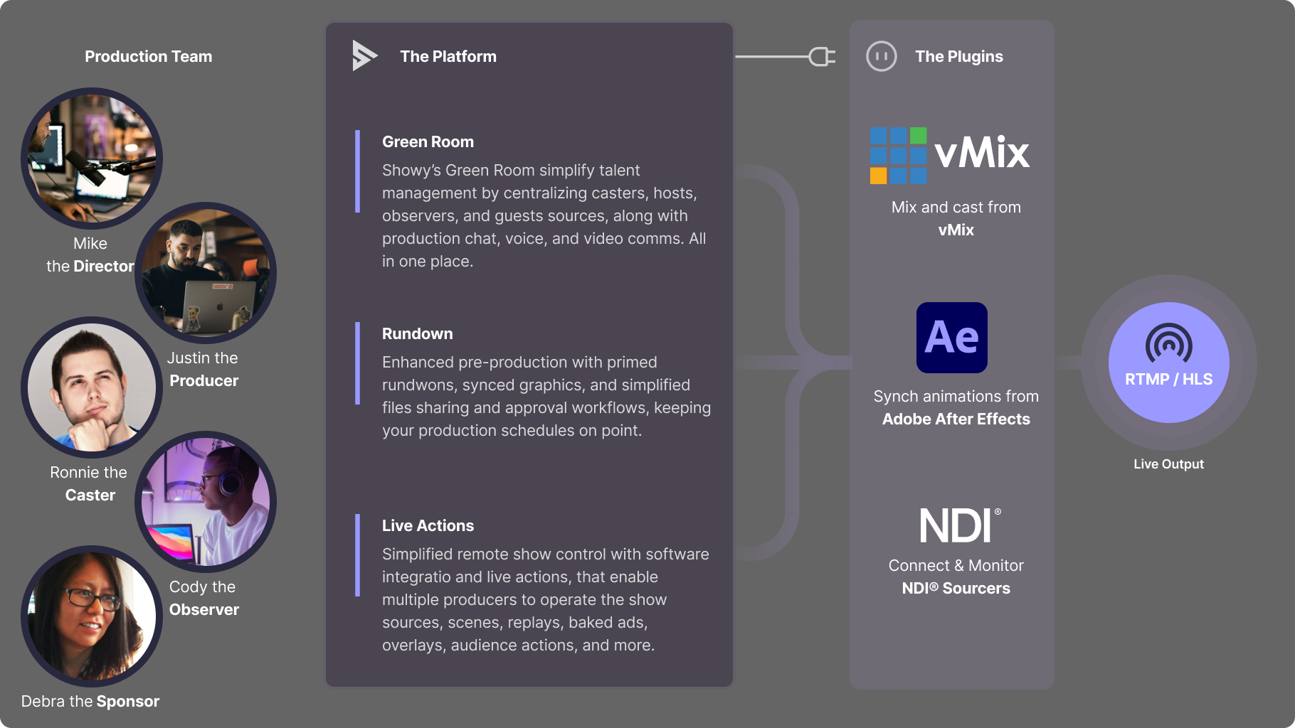This screenshot has height=728, width=1295.
Task: Select Debra the Sponsor's avatar
Action: 92,616
